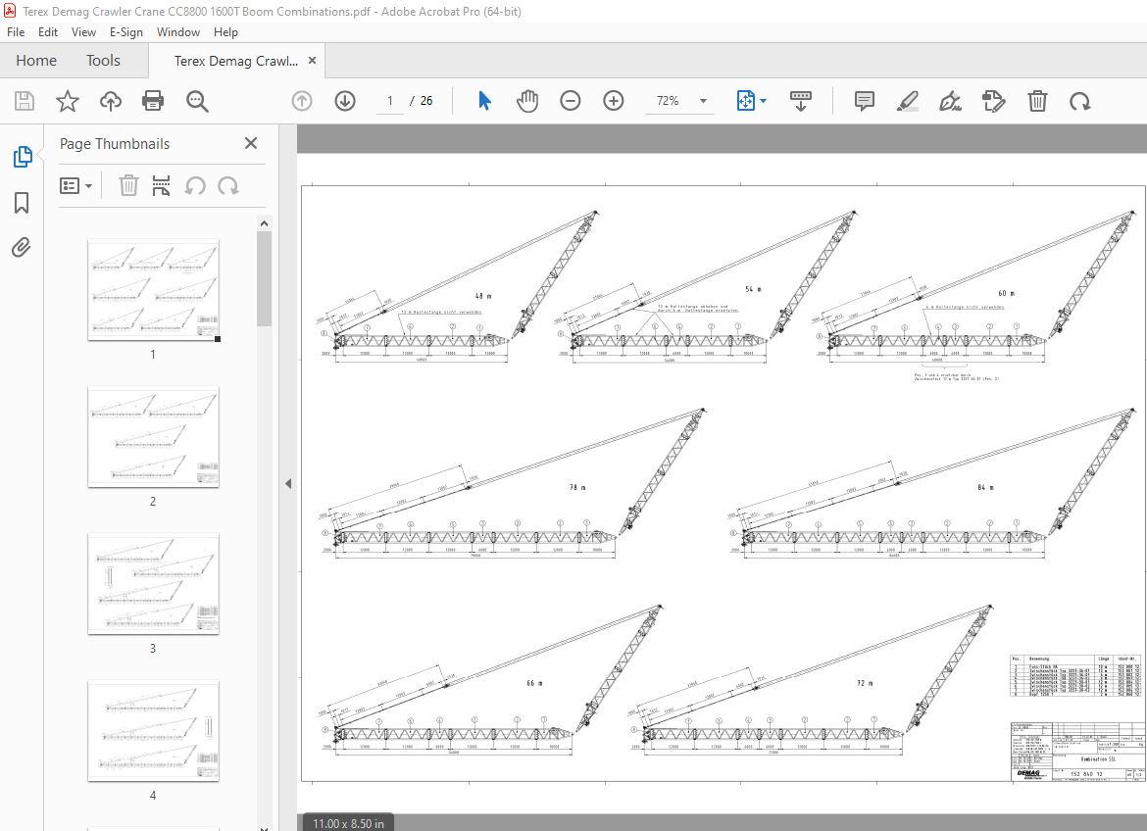Viewport: 1147px width, 831px height.
Task: Open the View menu
Action: (x=83, y=32)
